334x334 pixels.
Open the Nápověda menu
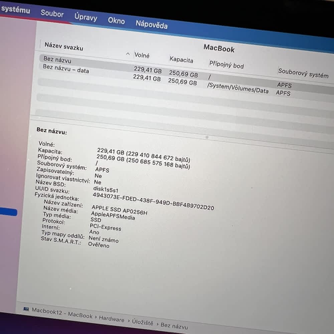pyautogui.click(x=151, y=24)
